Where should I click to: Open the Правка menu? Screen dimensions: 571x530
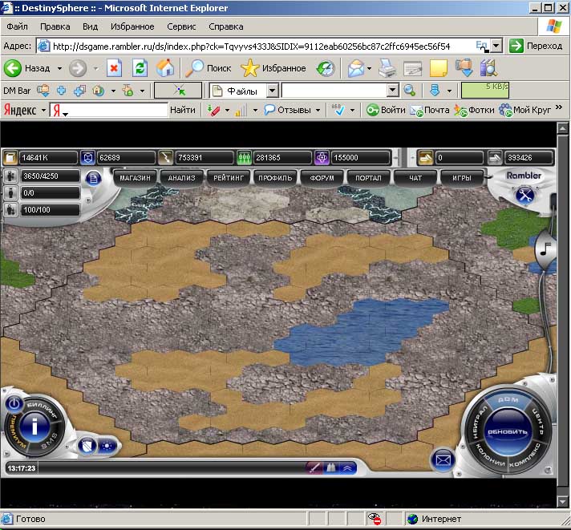click(x=55, y=26)
